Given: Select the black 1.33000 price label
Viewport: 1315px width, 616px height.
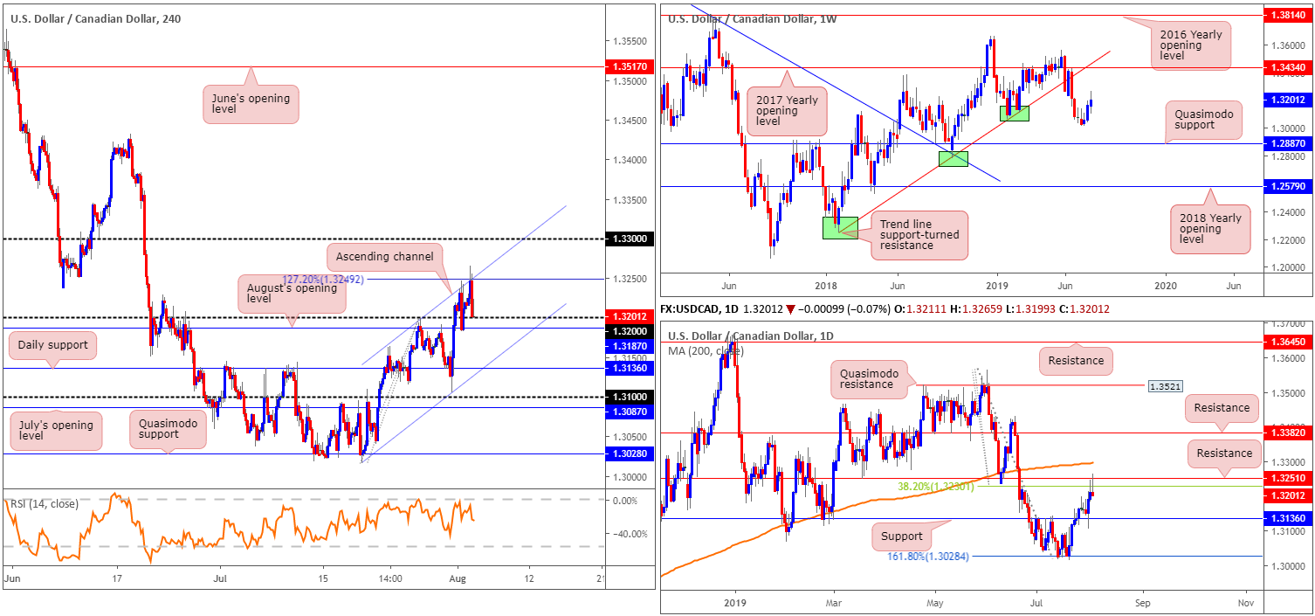Looking at the screenshot, I should (629, 239).
